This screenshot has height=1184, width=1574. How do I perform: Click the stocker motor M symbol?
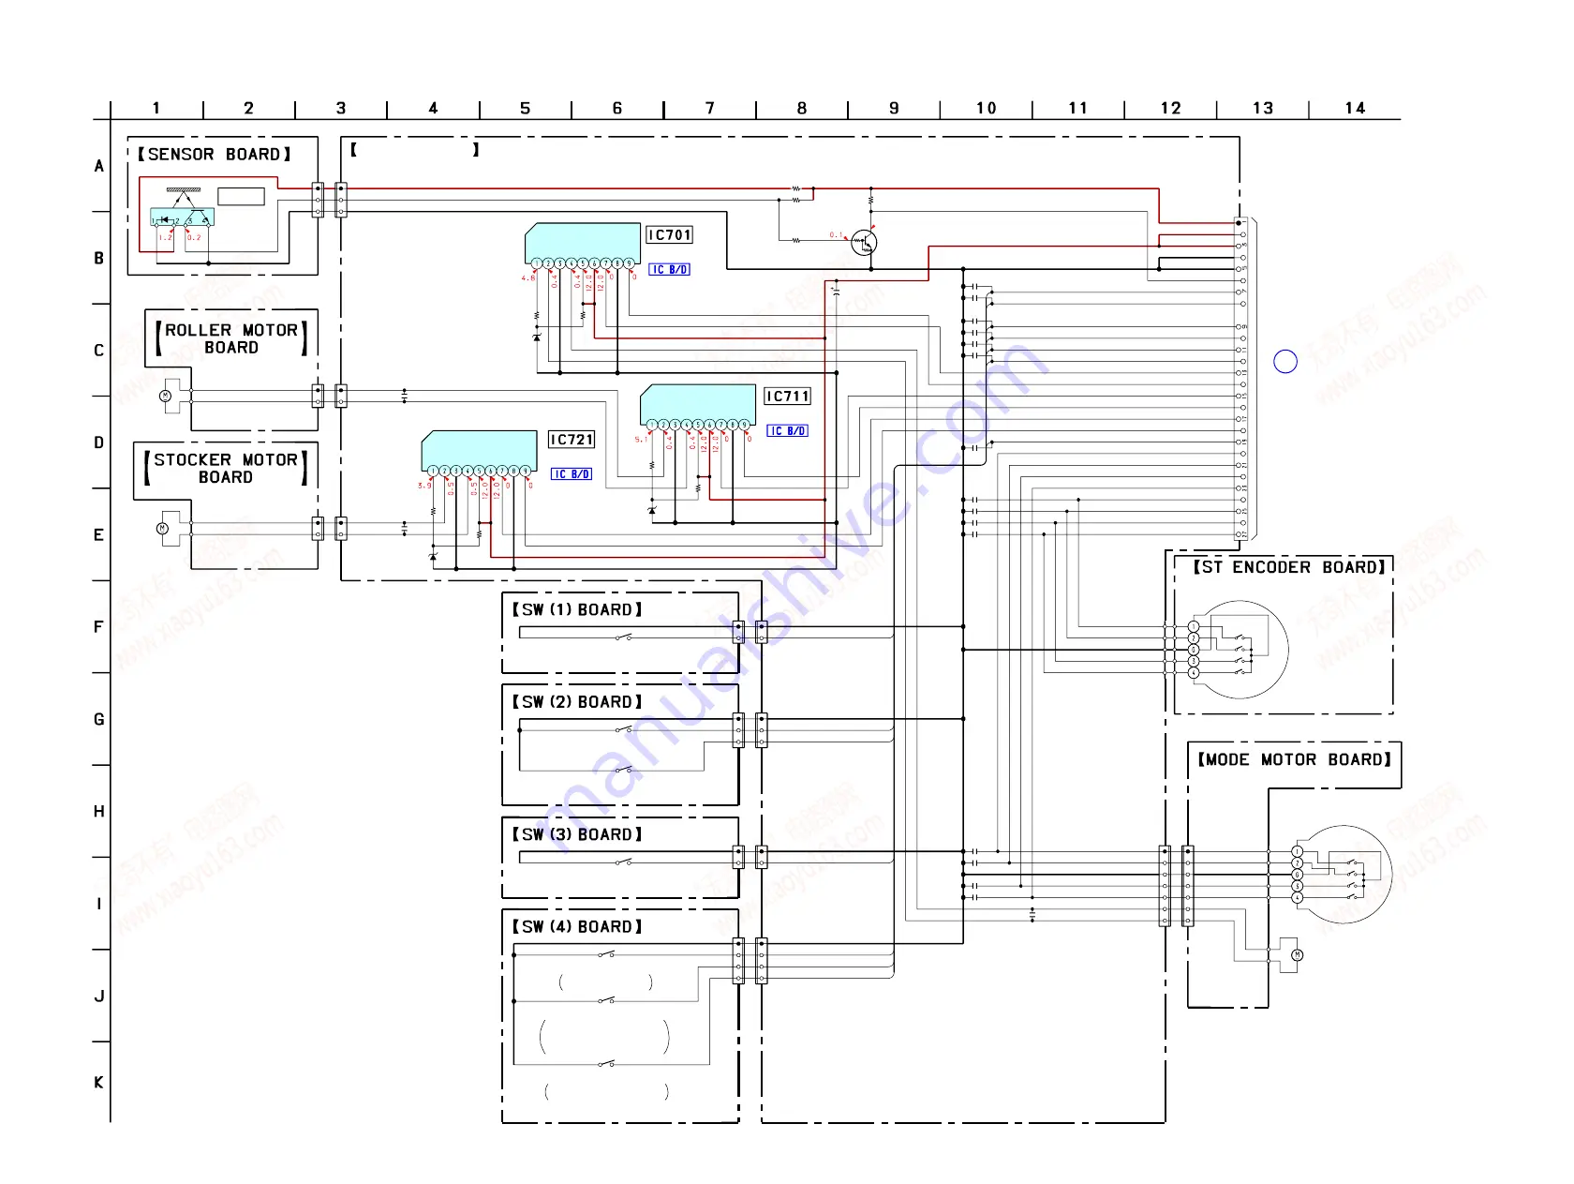tap(162, 529)
